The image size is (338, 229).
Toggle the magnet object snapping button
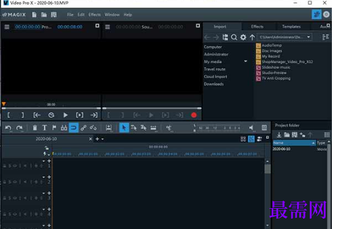tap(74, 128)
